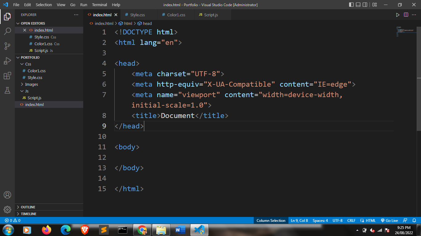The height and width of the screenshot is (236, 421).
Task: Open the Extensions view icon
Action: click(7, 76)
